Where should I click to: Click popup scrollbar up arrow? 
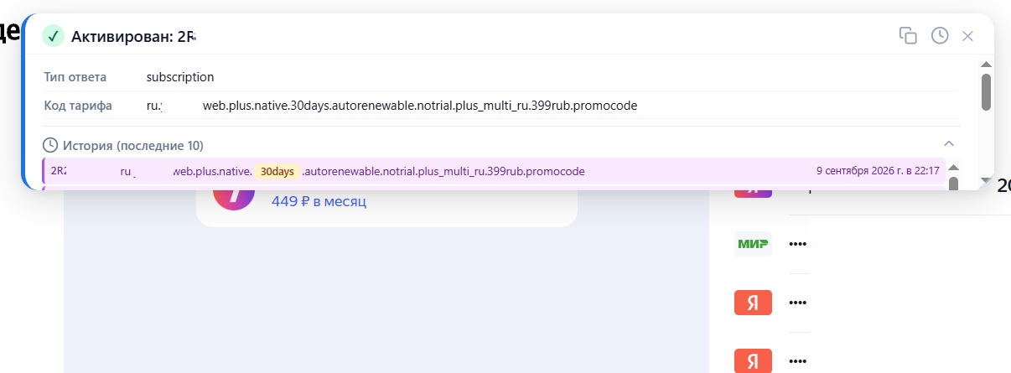(986, 65)
